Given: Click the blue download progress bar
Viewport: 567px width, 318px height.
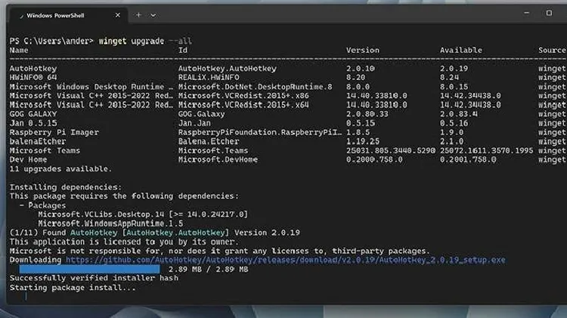Looking at the screenshot, I should (x=89, y=269).
